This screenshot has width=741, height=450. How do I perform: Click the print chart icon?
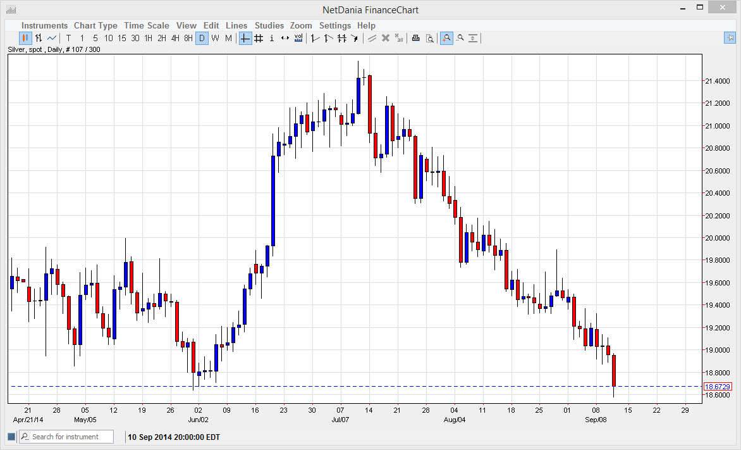(x=415, y=39)
